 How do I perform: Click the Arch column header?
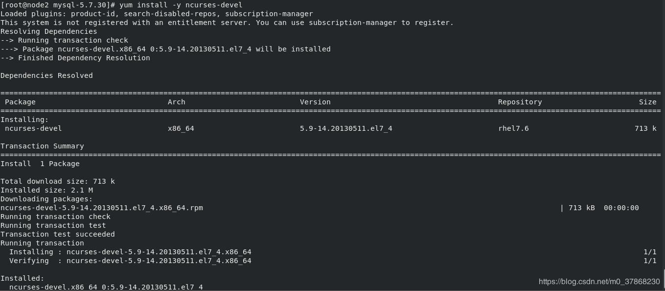pyautogui.click(x=176, y=102)
